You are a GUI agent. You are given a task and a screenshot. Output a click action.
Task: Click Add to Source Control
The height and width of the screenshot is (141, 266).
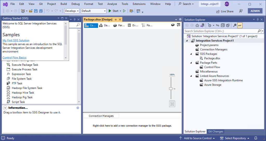point(197,138)
